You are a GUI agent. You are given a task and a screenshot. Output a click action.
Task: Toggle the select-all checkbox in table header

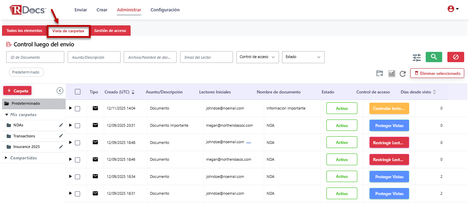(x=78, y=92)
